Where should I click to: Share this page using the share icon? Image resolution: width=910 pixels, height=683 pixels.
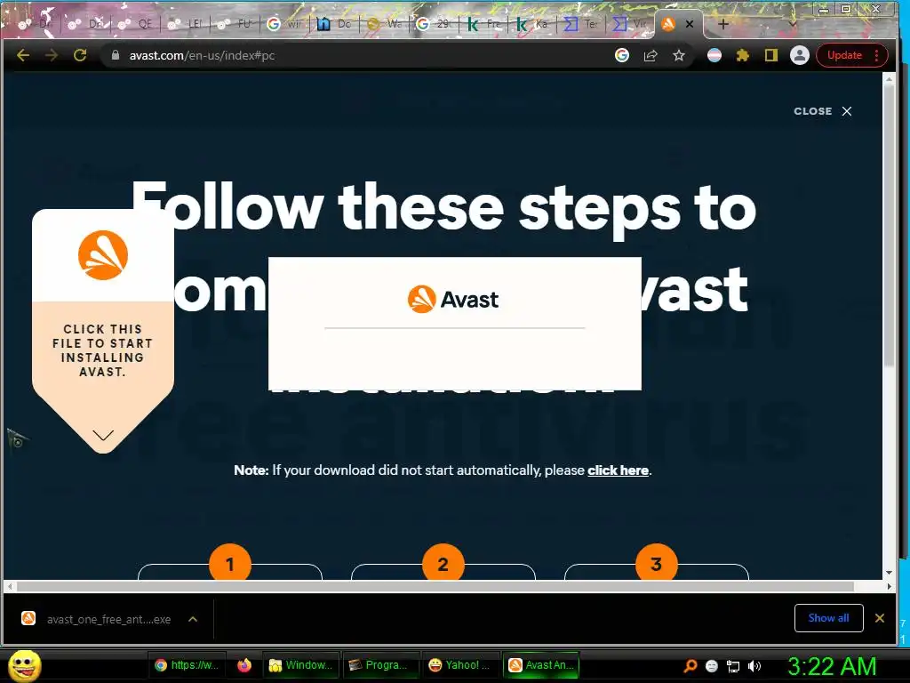pyautogui.click(x=651, y=55)
